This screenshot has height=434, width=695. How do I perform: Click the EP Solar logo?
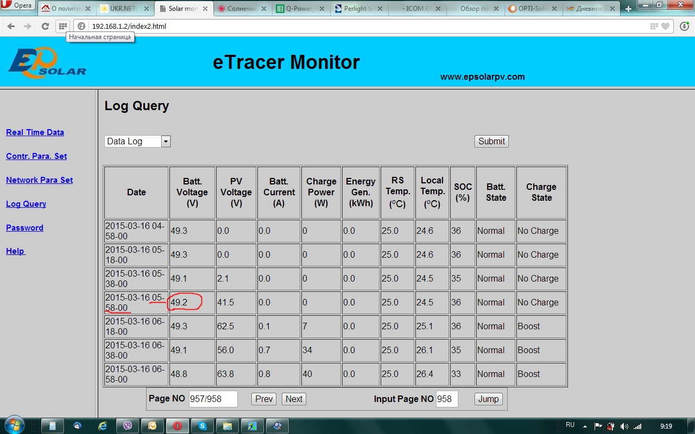click(47, 62)
